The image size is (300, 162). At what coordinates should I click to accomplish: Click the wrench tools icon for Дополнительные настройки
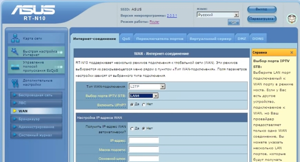pos(15,83)
